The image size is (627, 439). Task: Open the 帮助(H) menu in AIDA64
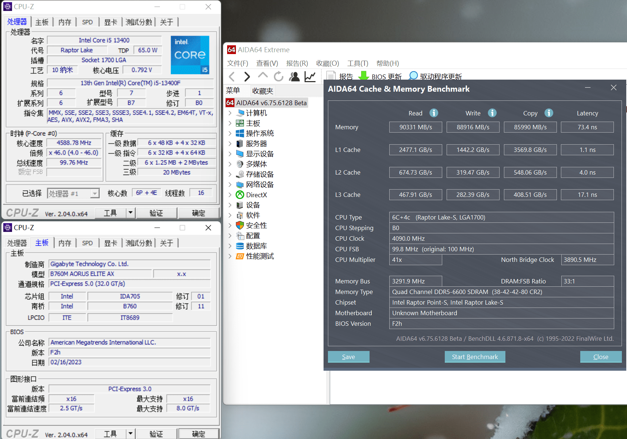(388, 63)
